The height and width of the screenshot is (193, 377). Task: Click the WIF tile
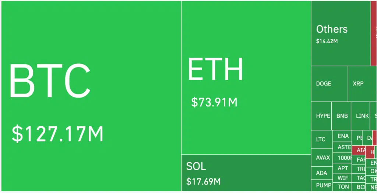tap(343, 178)
